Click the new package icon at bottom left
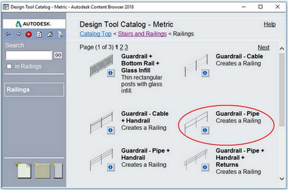The height and width of the screenshot is (190, 288). click(58, 170)
